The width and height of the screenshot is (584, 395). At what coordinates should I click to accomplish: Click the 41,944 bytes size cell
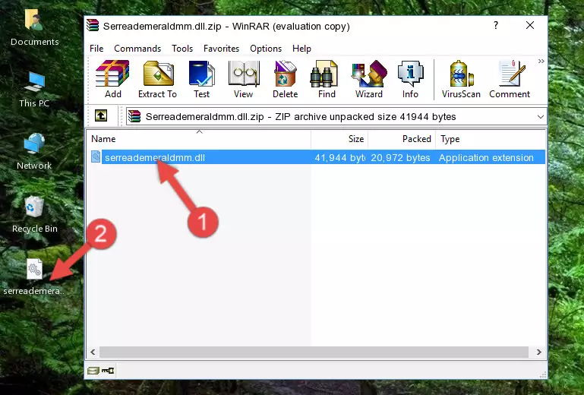[339, 158]
